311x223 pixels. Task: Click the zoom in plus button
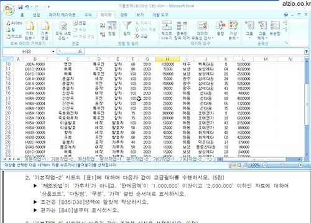pos(300,165)
